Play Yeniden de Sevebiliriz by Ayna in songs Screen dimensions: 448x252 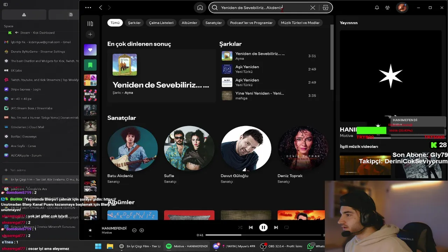pyautogui.click(x=269, y=56)
